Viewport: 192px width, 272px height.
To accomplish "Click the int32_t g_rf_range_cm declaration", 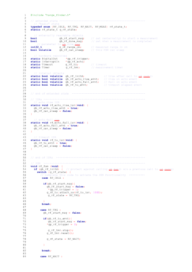I will (56, 47).
